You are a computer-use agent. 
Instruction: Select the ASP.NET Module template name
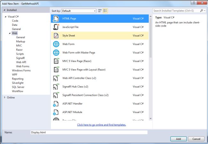pyautogui.click(x=72, y=112)
